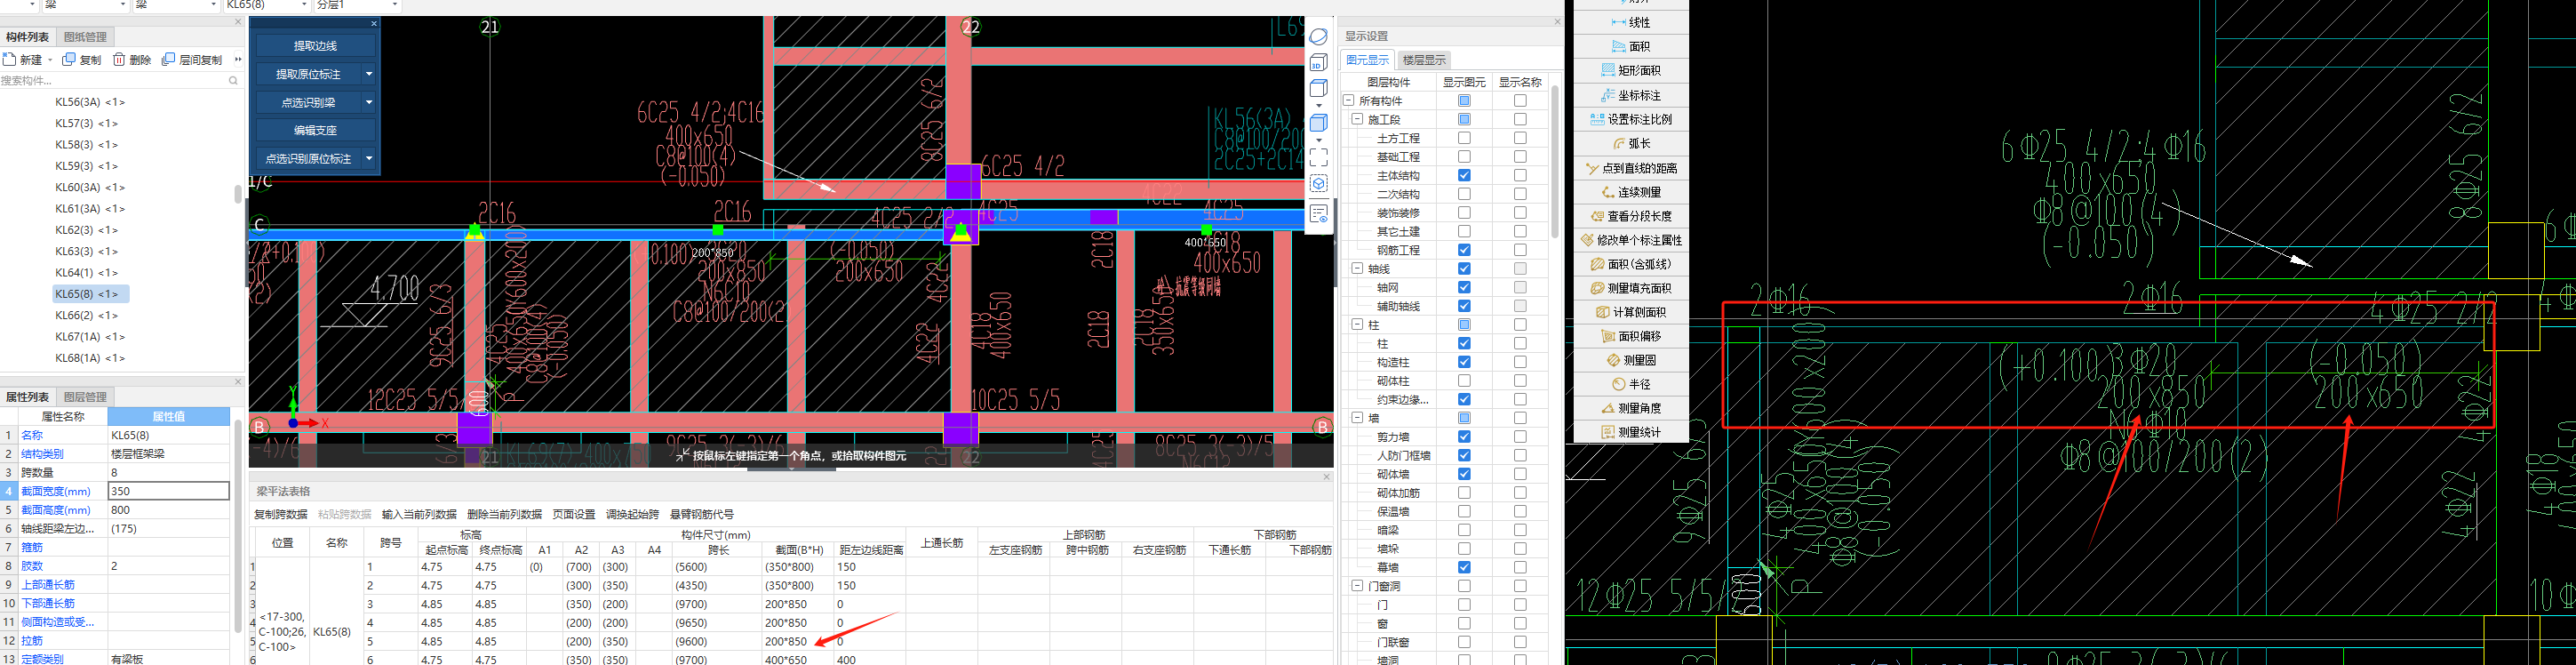Select the 弧长 arc length tool

click(1631, 143)
